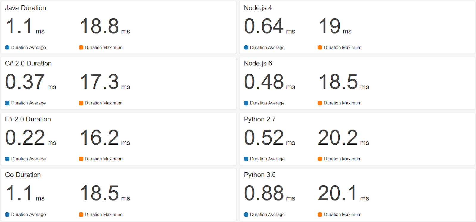The width and height of the screenshot is (476, 222).
Task: Click the 17.3 ms maximum value
Action: pyautogui.click(x=99, y=82)
